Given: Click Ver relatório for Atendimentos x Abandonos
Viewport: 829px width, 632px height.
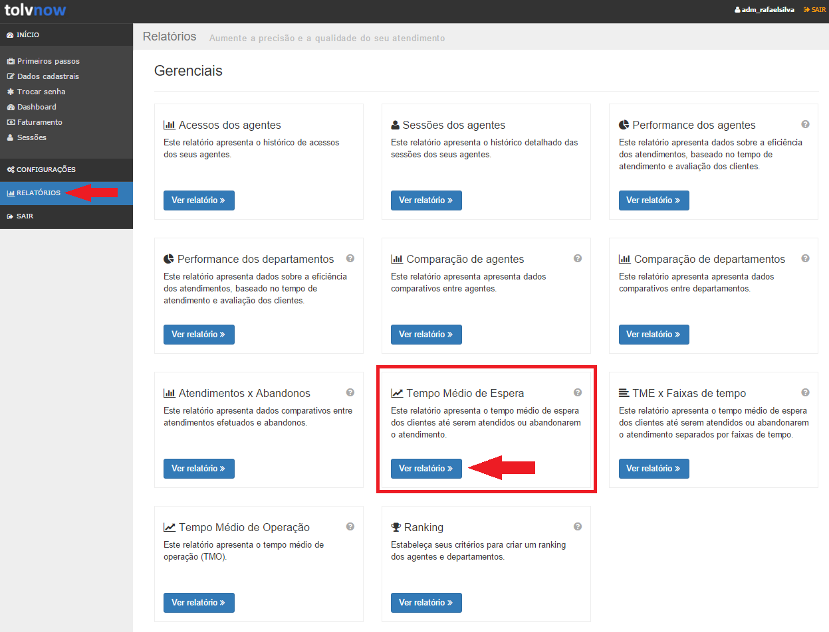Looking at the screenshot, I should 199,469.
